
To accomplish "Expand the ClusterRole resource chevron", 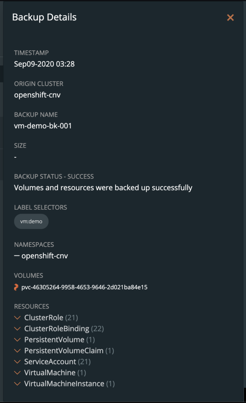I will click(x=17, y=318).
